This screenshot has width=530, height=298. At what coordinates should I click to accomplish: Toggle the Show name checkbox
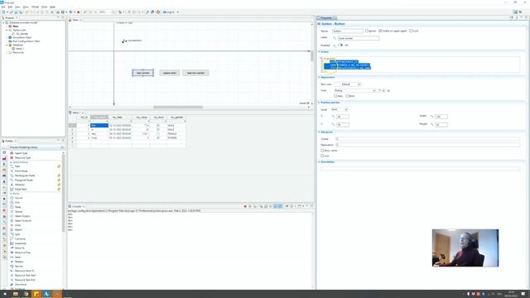(322, 151)
